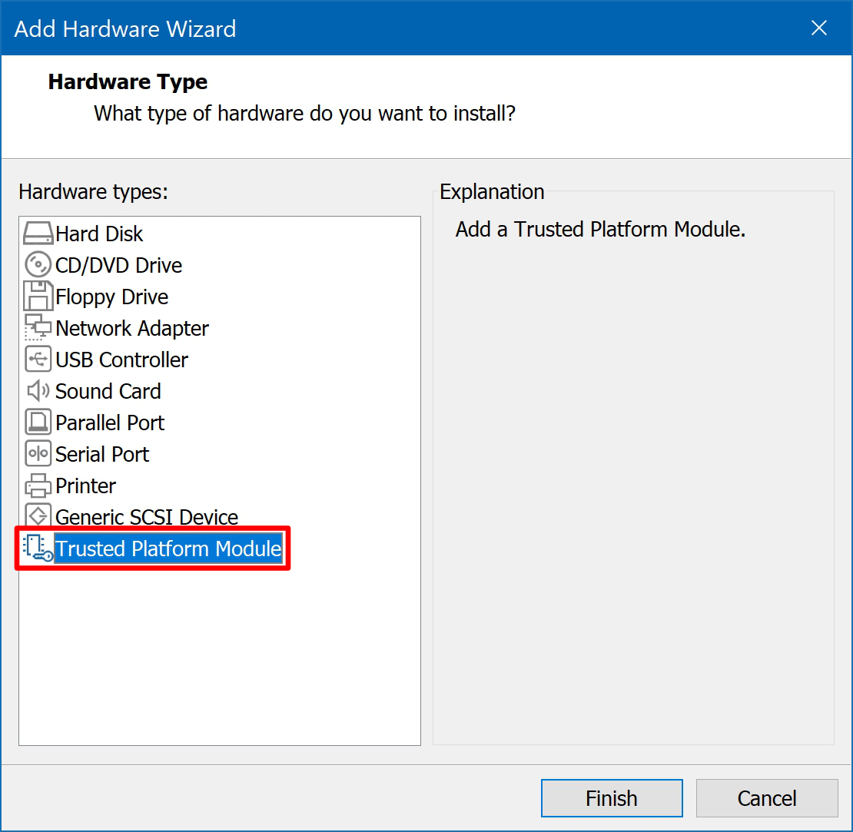Click the Parallel Port icon
The width and height of the screenshot is (853, 832).
point(38,423)
